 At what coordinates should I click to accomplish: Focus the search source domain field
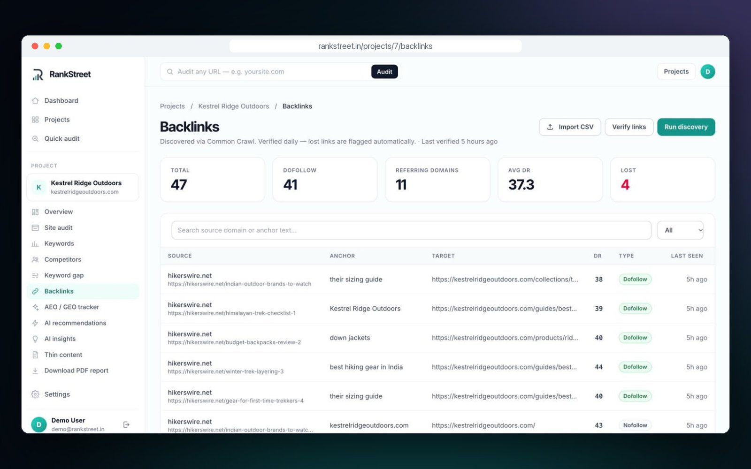click(411, 230)
